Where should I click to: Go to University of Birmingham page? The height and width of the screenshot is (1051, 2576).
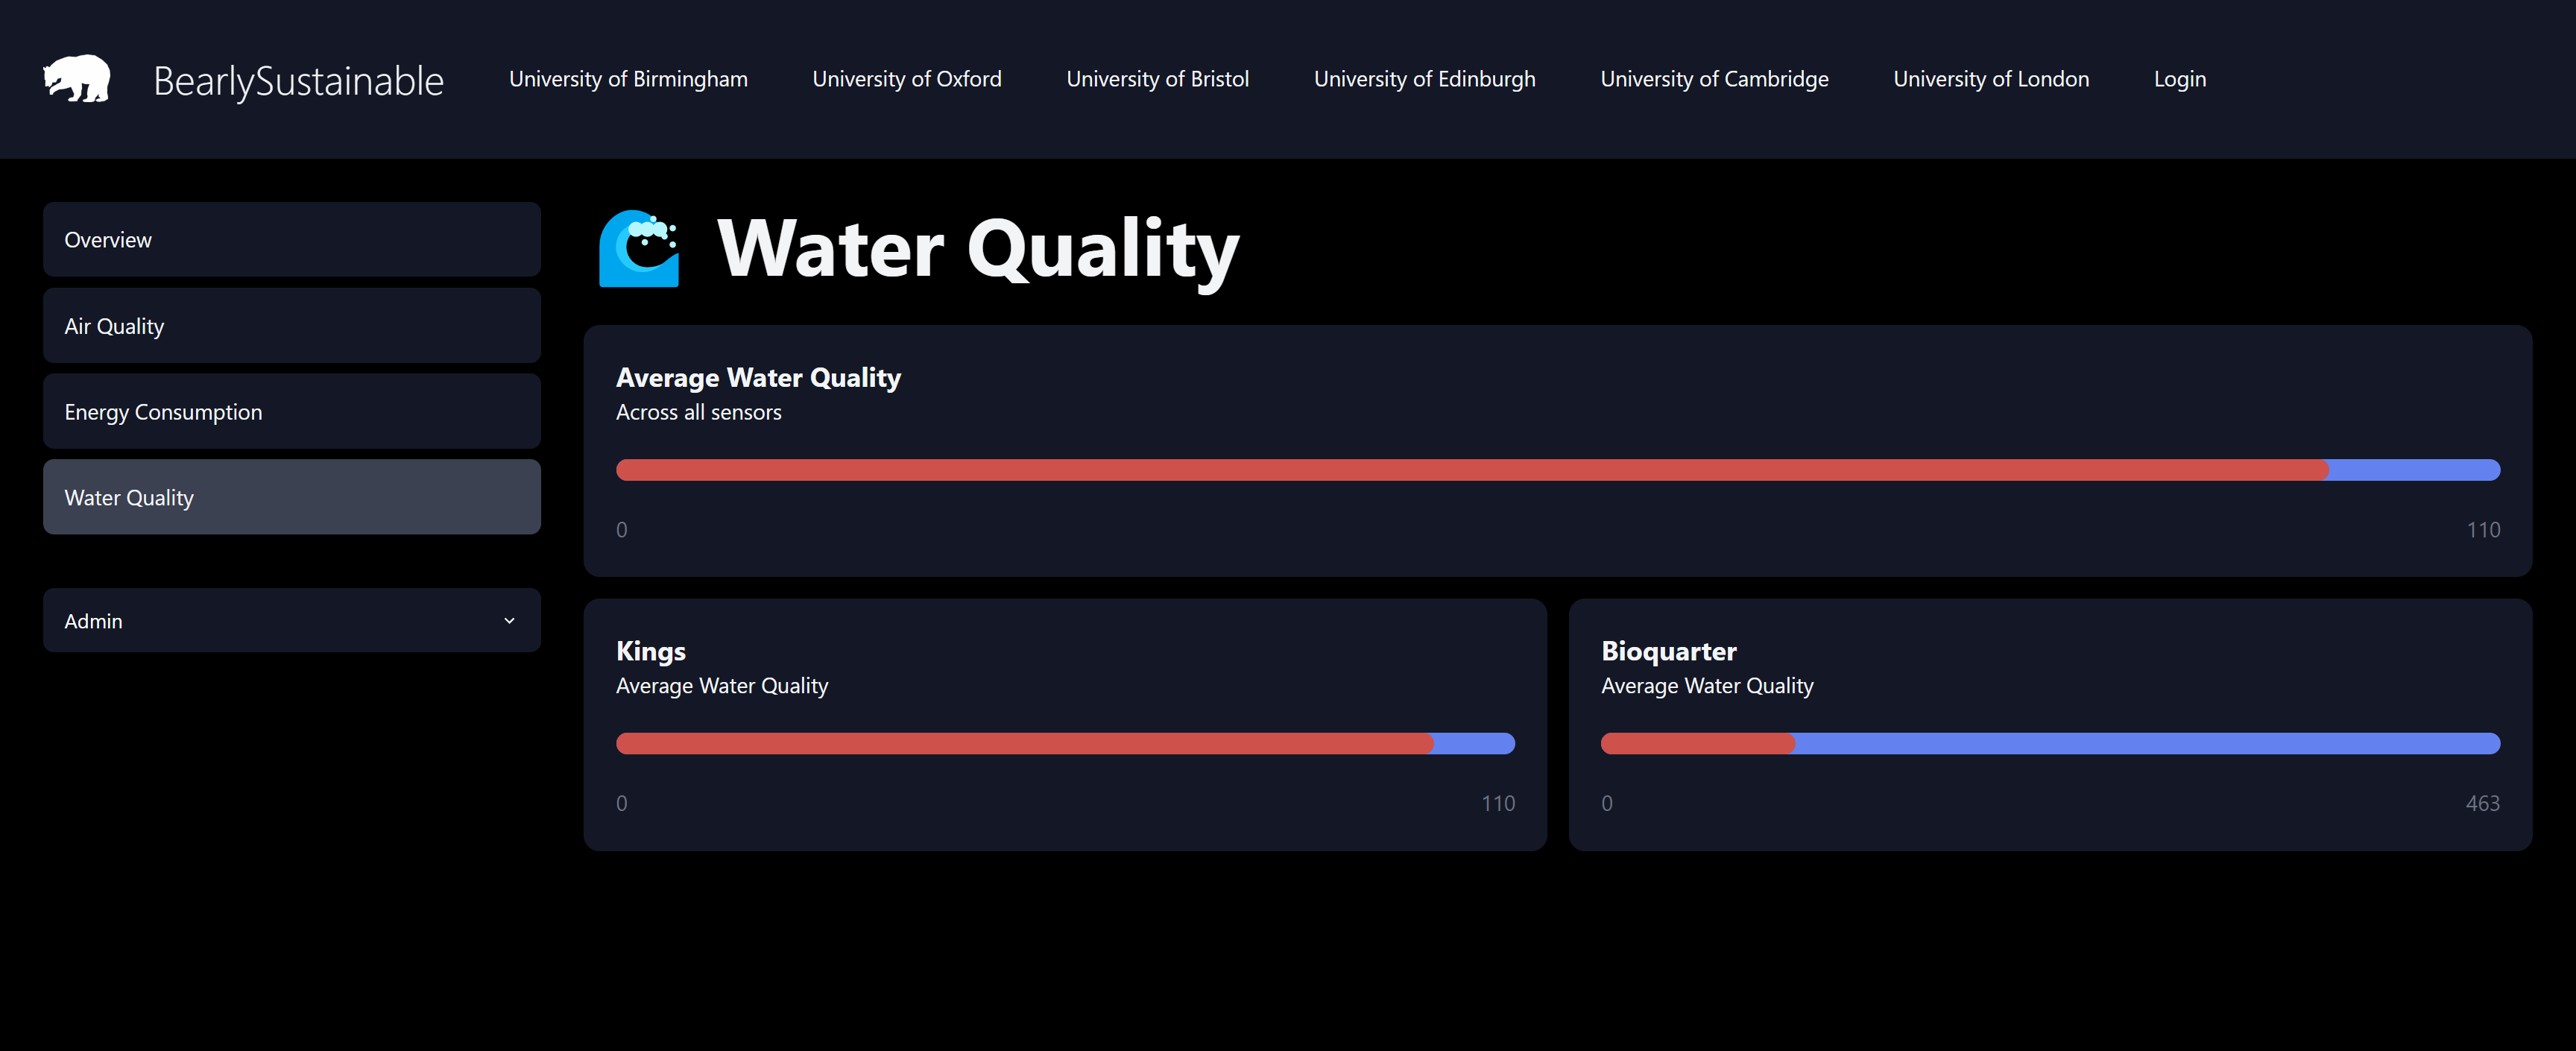[628, 79]
